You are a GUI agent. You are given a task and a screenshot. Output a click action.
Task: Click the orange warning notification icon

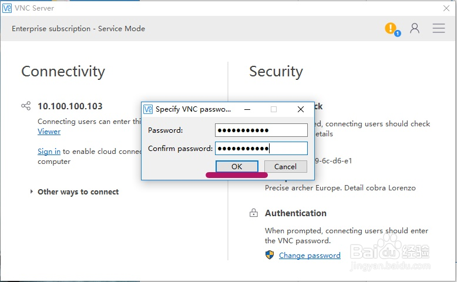click(391, 28)
